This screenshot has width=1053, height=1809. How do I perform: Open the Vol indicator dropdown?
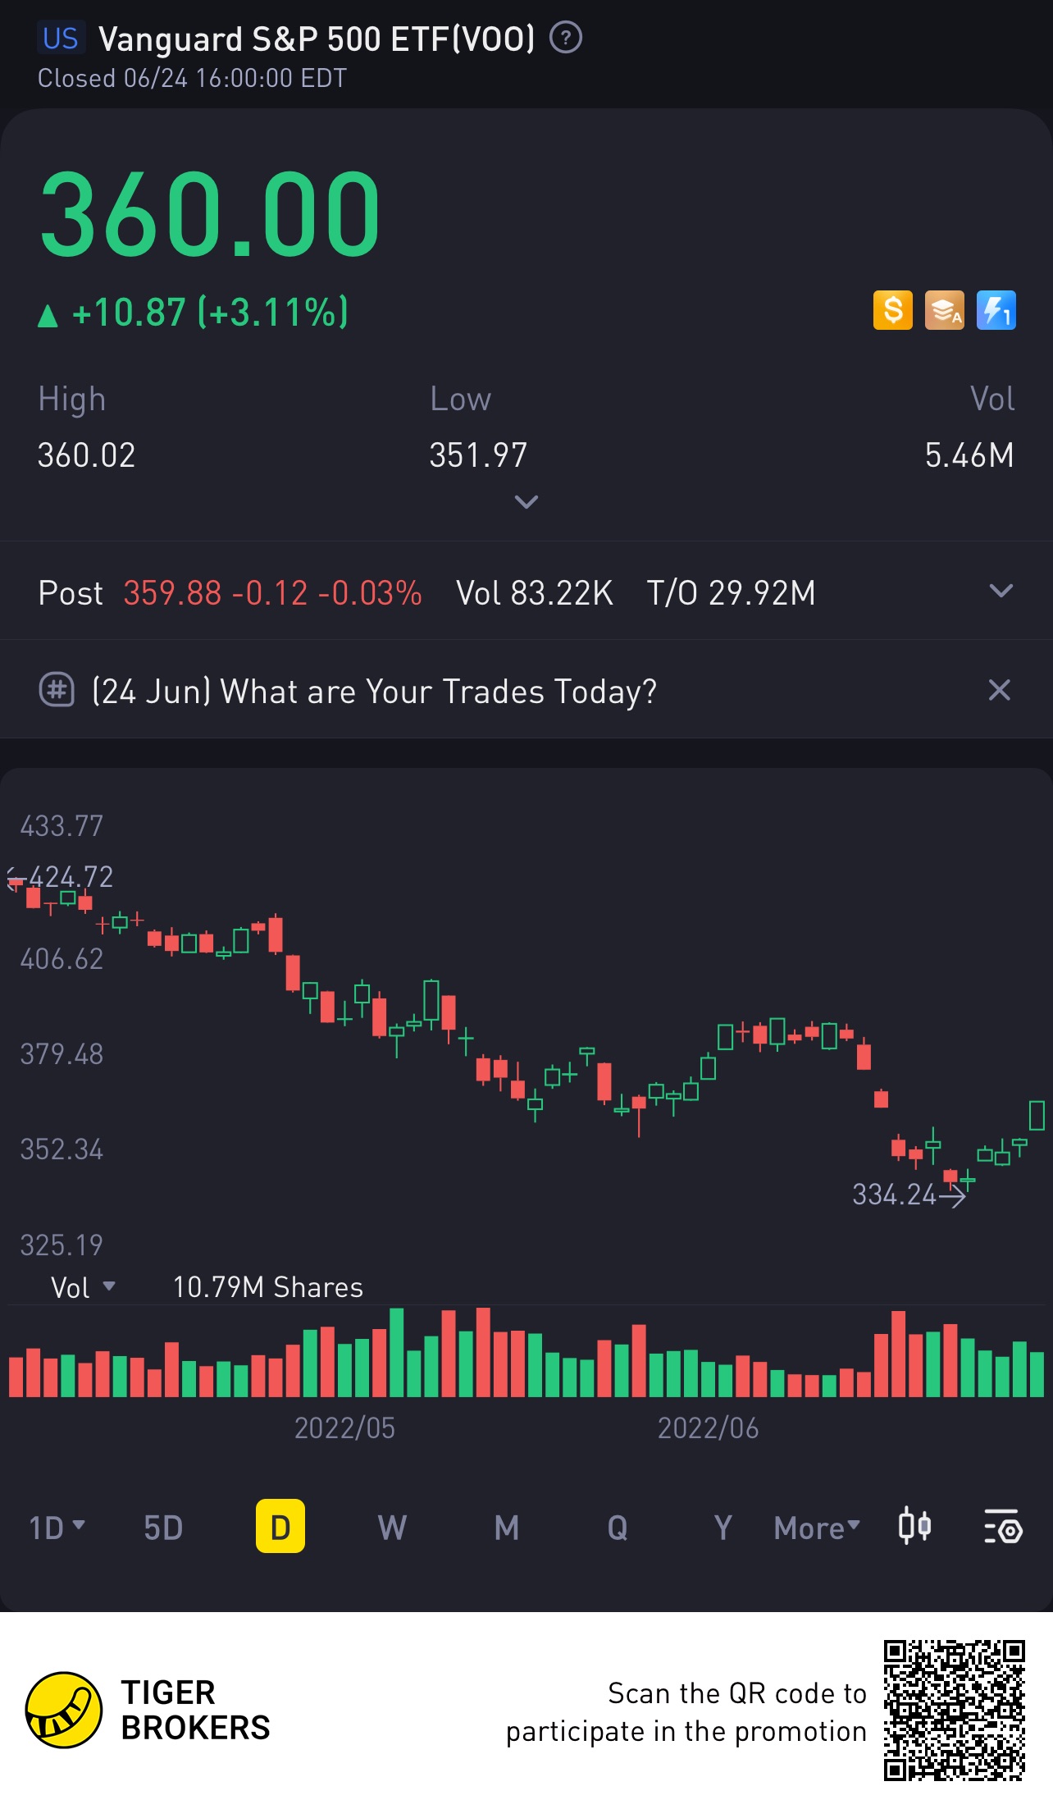tap(83, 1287)
